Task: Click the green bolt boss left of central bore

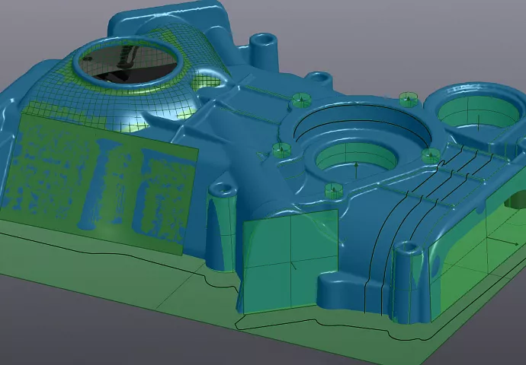Action: pyautogui.click(x=281, y=148)
